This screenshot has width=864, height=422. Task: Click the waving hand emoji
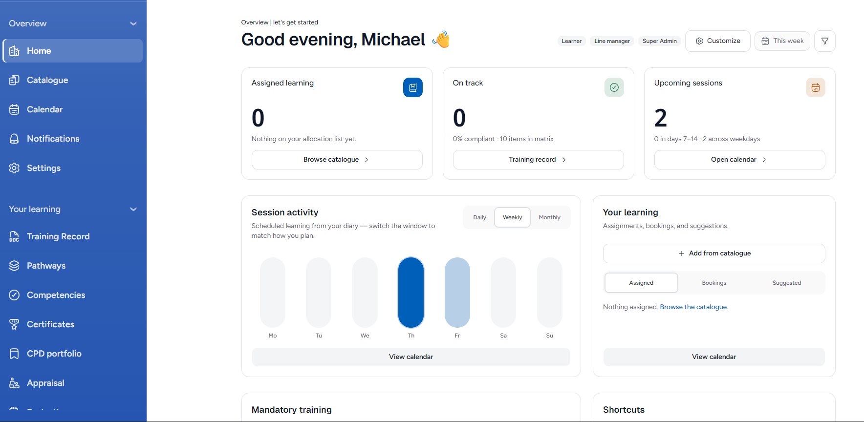(x=441, y=39)
